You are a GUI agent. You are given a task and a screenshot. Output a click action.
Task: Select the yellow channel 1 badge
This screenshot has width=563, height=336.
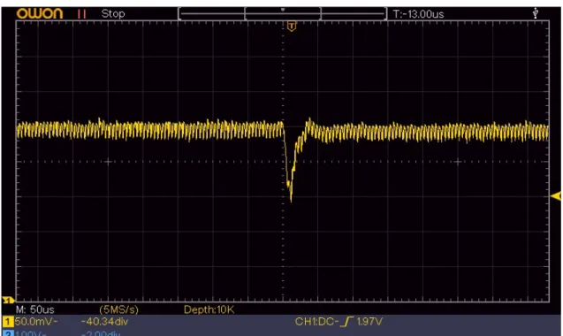tap(8, 321)
